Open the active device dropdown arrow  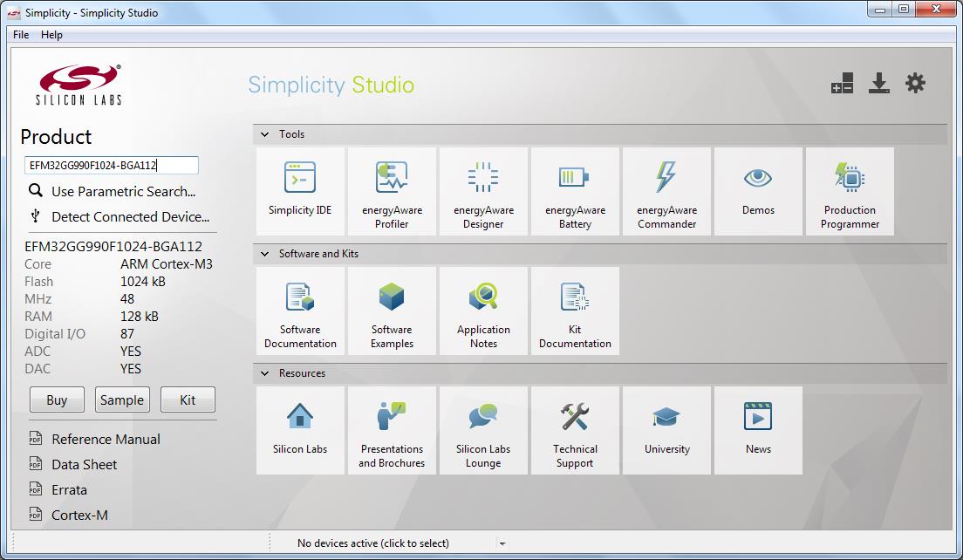pyautogui.click(x=502, y=543)
